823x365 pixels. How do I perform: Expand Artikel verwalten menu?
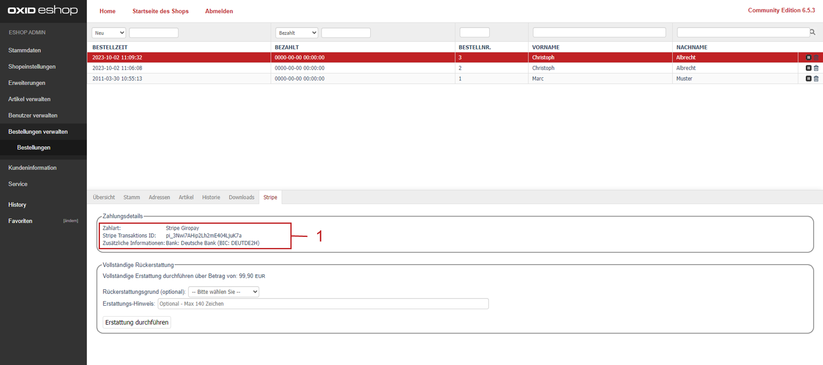tap(29, 99)
